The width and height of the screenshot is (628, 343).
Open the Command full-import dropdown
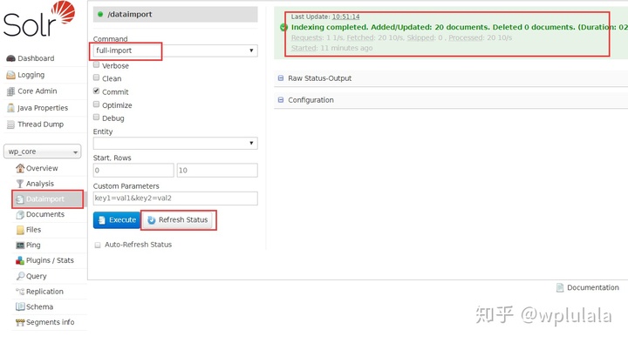(x=175, y=50)
